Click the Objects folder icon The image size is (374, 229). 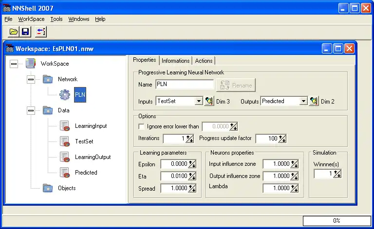48,188
